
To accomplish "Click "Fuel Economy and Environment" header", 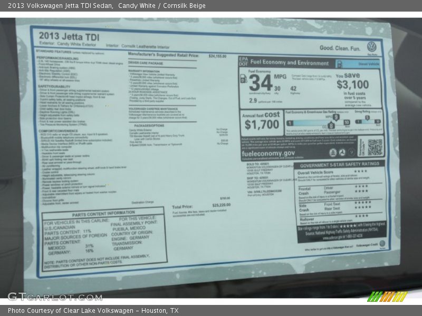I will coord(289,62).
